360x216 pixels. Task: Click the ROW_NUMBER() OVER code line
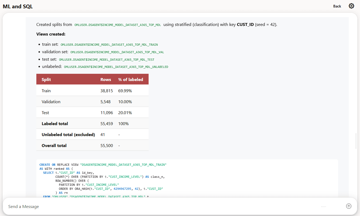click(72, 181)
